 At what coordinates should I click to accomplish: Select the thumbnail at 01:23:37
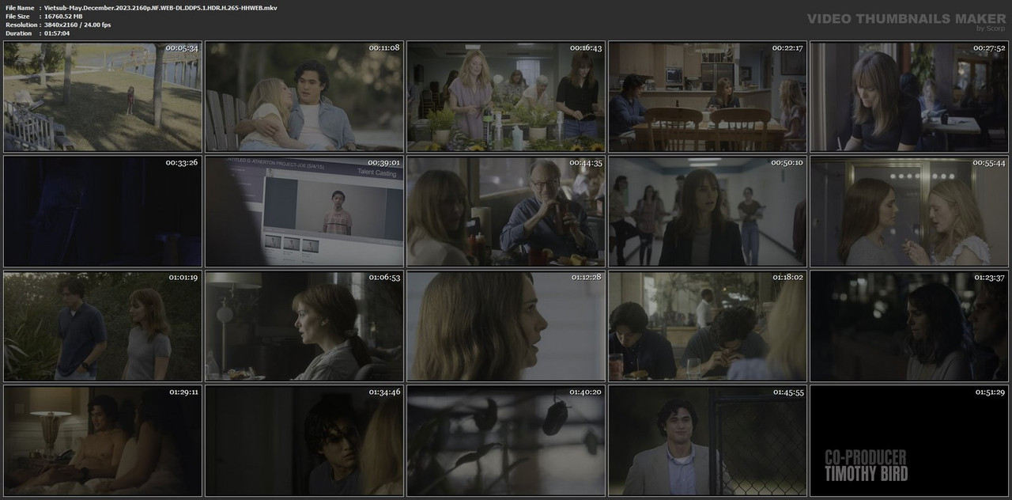tap(909, 326)
